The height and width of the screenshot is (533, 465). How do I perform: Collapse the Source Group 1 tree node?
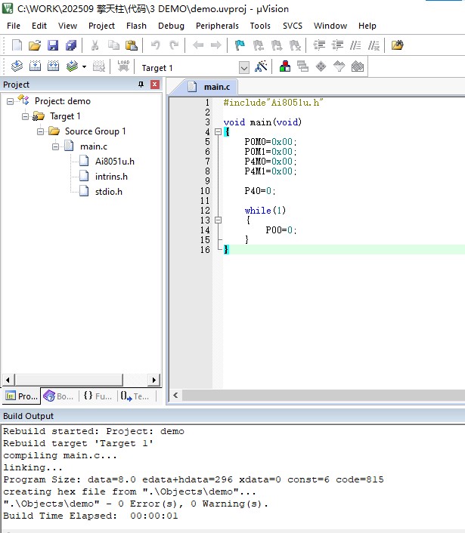(x=41, y=131)
